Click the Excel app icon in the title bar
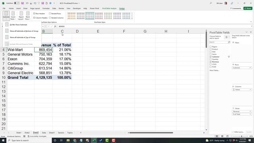254x143 pixels. point(3,3)
